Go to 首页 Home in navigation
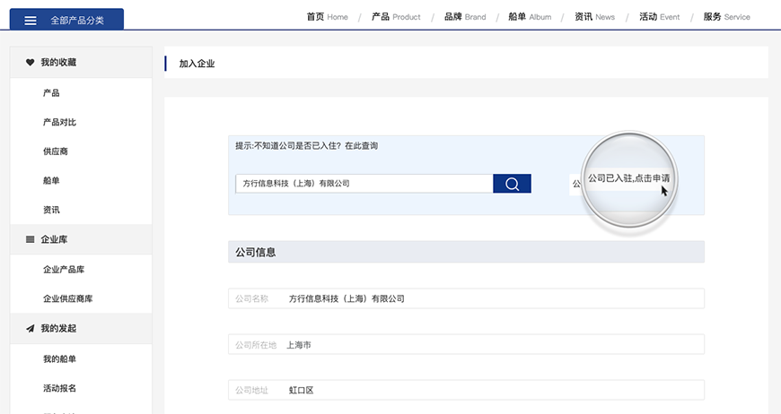Image resolution: width=781 pixels, height=414 pixels. pyautogui.click(x=327, y=17)
